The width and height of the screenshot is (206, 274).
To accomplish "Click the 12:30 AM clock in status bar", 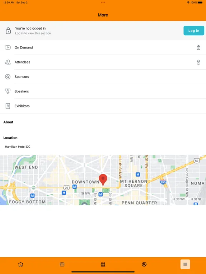I will (9, 2).
